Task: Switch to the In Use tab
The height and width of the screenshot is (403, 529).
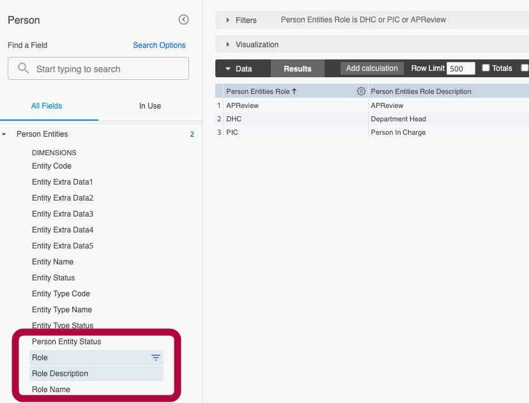Action: (149, 106)
